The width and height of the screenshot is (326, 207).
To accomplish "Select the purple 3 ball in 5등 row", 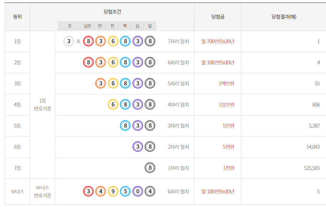I will (x=138, y=125).
